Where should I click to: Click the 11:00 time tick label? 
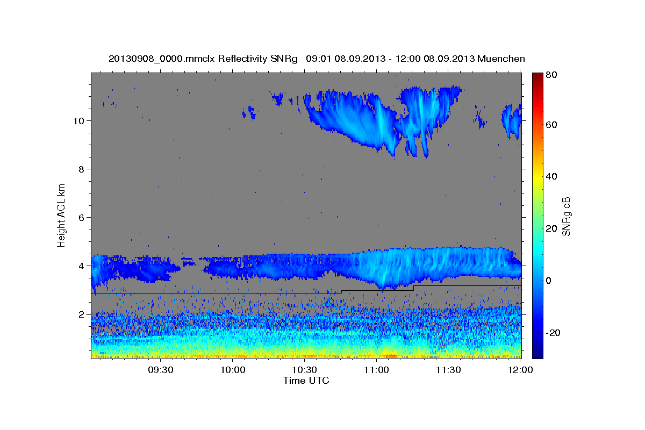(376, 370)
